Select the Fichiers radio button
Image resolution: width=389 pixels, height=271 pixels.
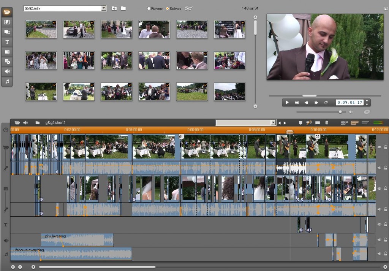click(149, 8)
